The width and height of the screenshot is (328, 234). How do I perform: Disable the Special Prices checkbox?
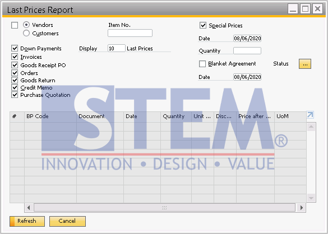pyautogui.click(x=203, y=25)
